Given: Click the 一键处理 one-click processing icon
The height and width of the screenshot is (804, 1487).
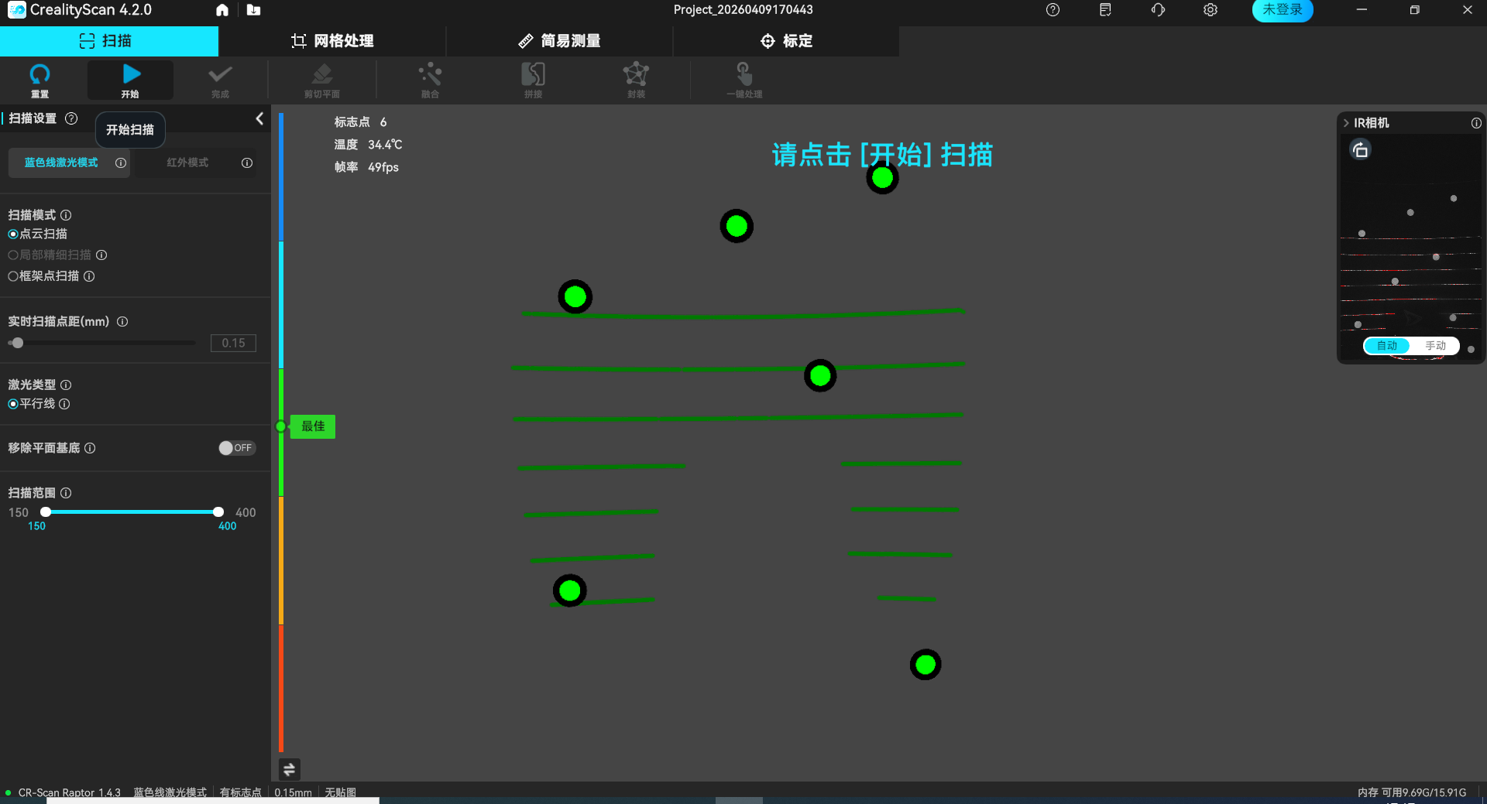Looking at the screenshot, I should click(743, 80).
